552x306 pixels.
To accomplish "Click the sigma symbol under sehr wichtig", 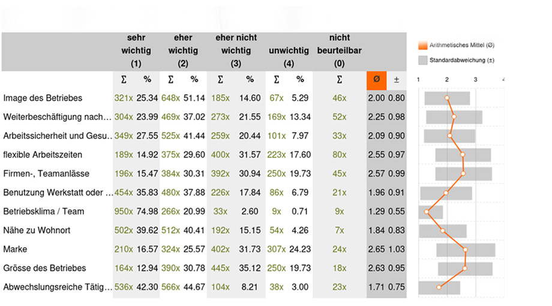I will 124,80.
